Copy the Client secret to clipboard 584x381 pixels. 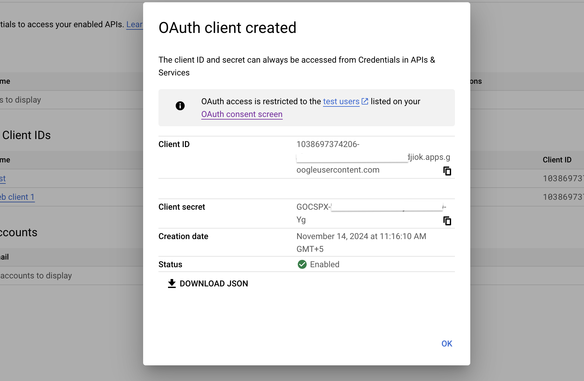click(x=447, y=221)
